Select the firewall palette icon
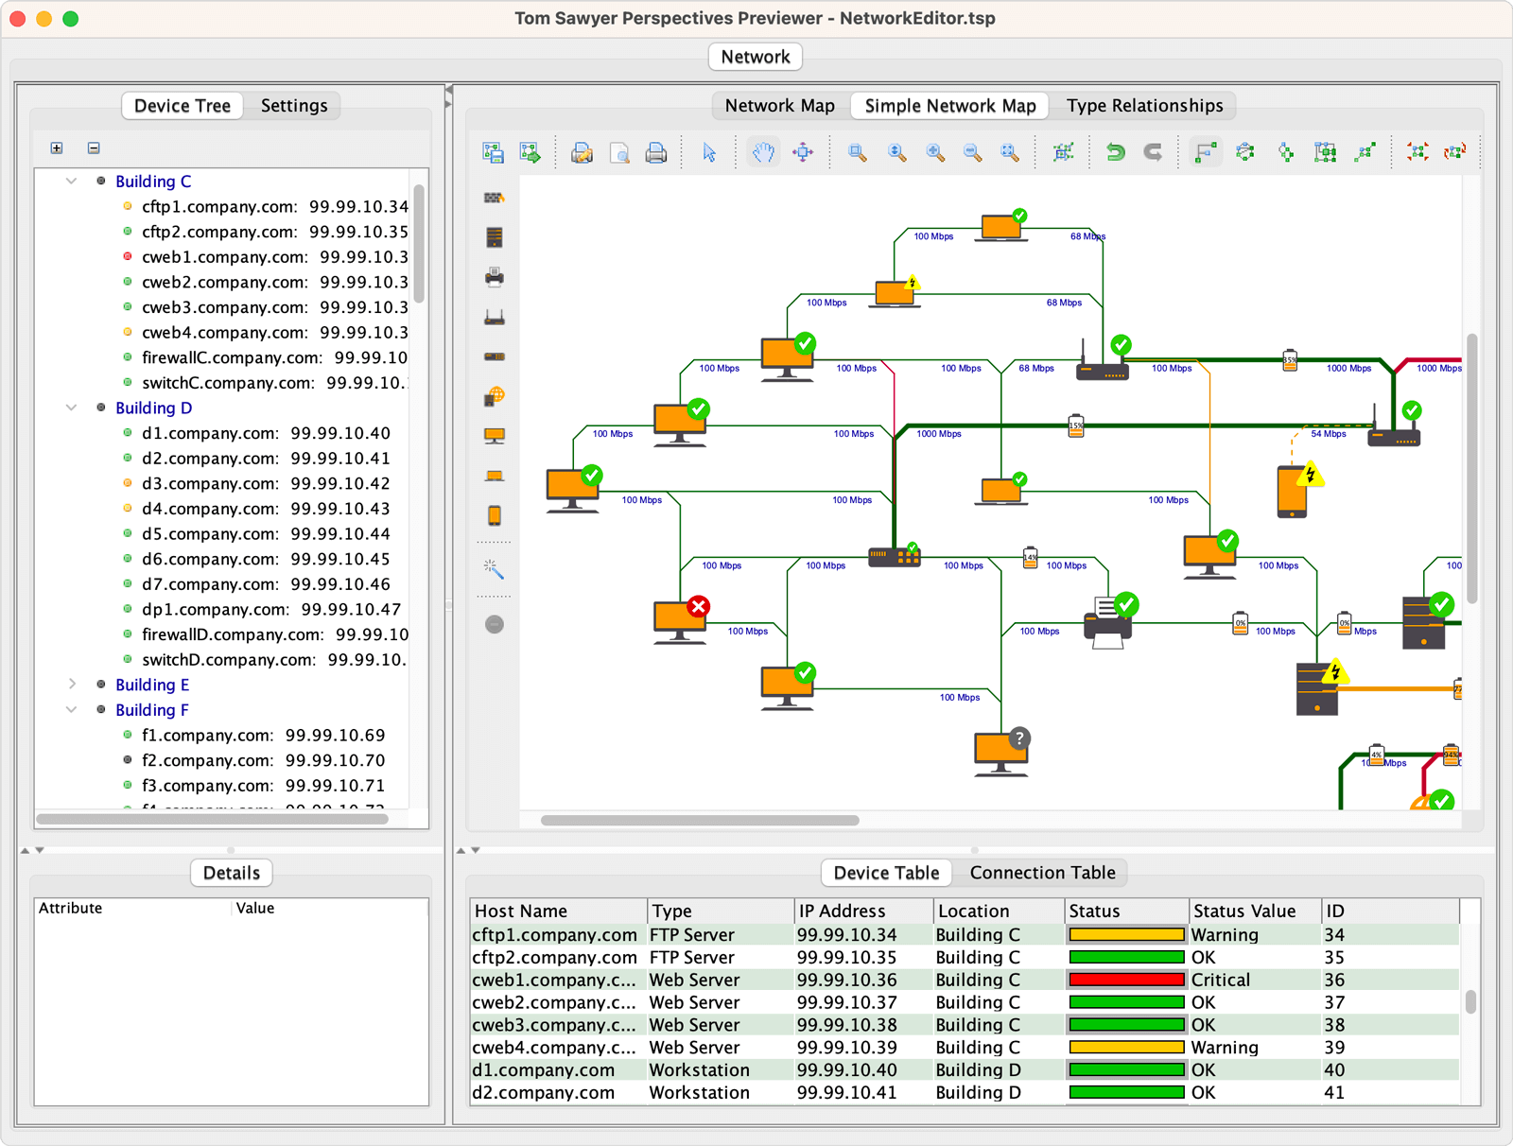The image size is (1513, 1146). click(495, 198)
